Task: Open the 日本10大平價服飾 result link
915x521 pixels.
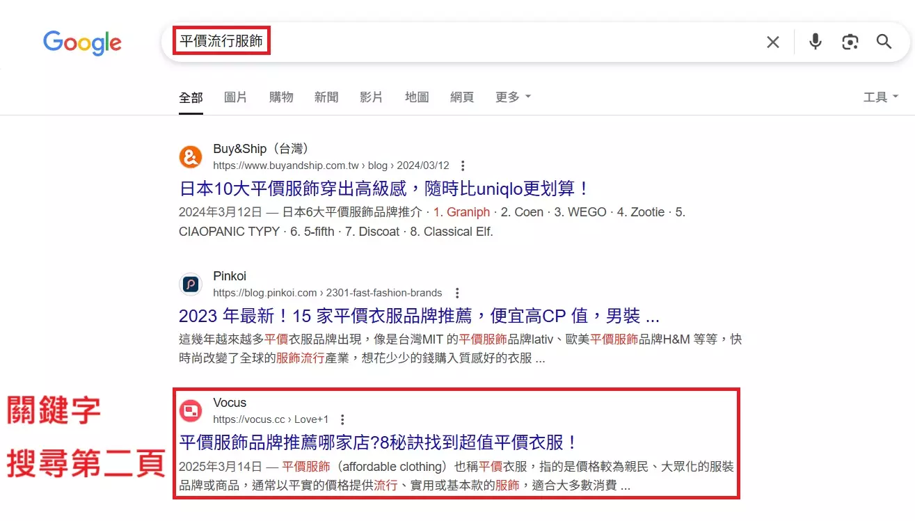Action: pos(384,189)
